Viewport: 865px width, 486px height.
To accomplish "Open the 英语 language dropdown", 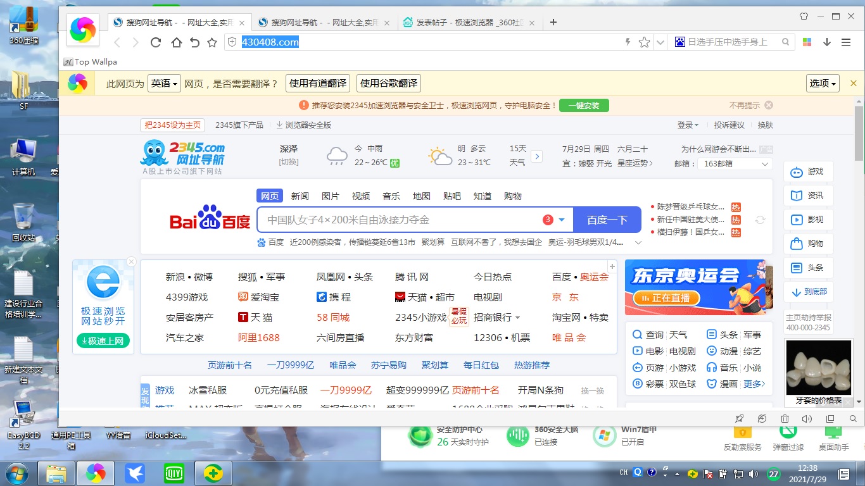I will coord(164,83).
